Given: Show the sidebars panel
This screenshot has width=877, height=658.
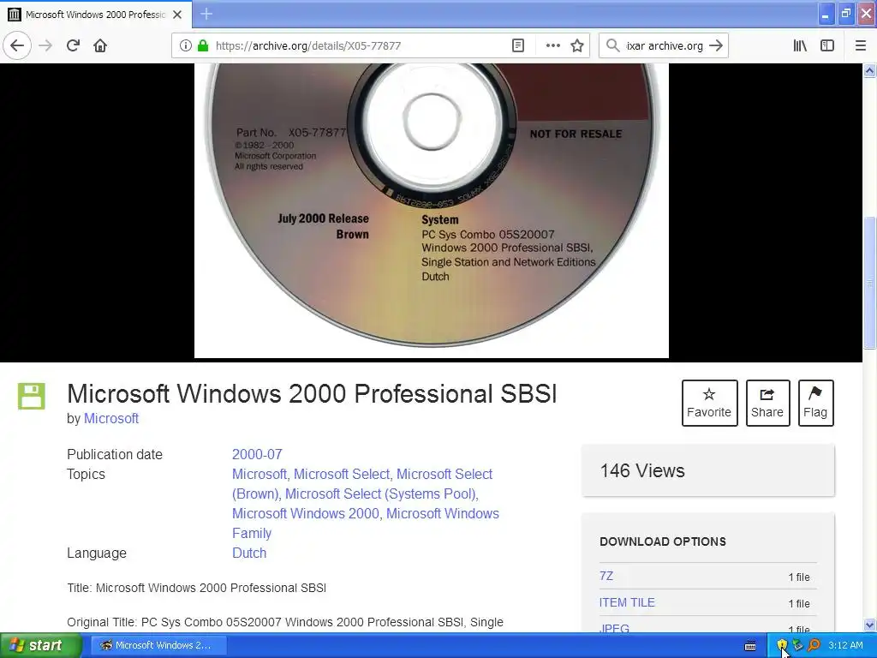Looking at the screenshot, I should 827,45.
